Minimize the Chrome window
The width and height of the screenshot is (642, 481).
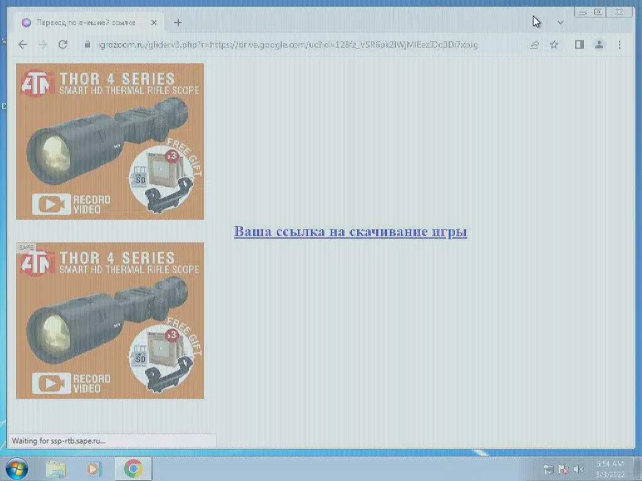point(582,13)
